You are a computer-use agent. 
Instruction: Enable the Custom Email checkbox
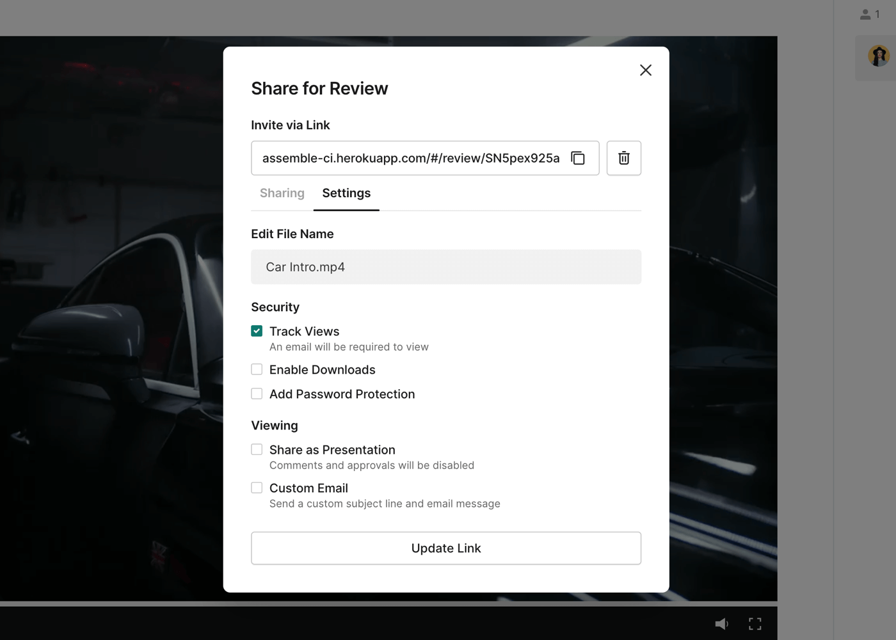tap(257, 488)
